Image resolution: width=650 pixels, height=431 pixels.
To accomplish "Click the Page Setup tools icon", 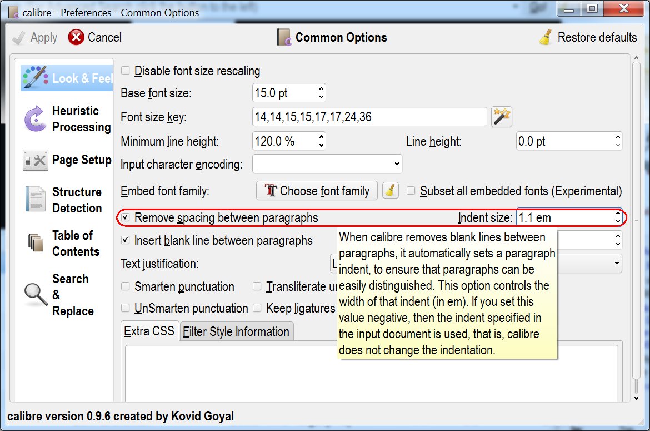I will tap(35, 160).
